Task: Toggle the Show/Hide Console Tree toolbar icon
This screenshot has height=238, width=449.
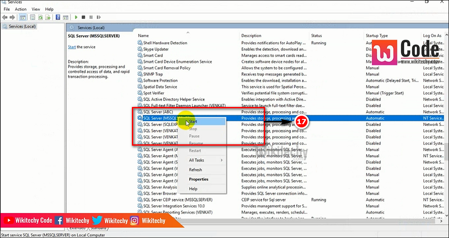Action: click(x=22, y=18)
